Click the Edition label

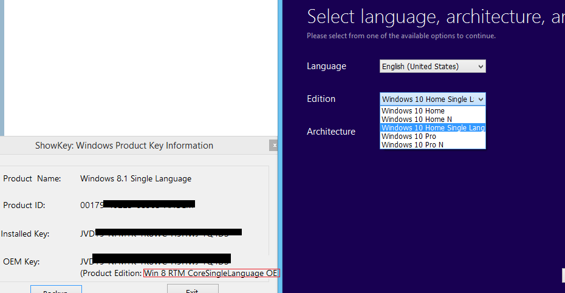[321, 99]
